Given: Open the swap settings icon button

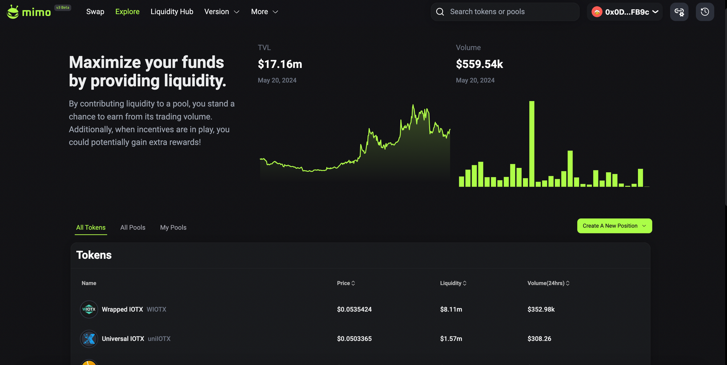Looking at the screenshot, I should click(x=679, y=12).
